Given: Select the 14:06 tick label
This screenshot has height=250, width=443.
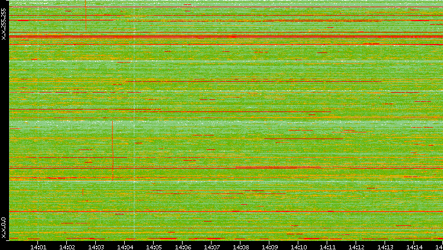Looking at the screenshot, I should [183, 248].
